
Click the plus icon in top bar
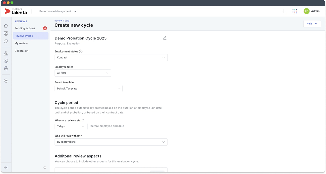pyautogui.click(x=284, y=11)
